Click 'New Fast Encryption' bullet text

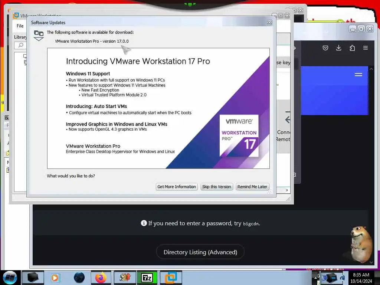(100, 90)
